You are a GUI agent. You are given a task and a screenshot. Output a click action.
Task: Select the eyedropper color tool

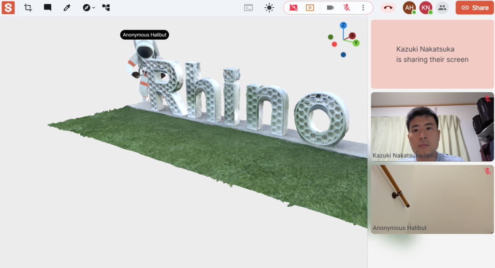[67, 8]
